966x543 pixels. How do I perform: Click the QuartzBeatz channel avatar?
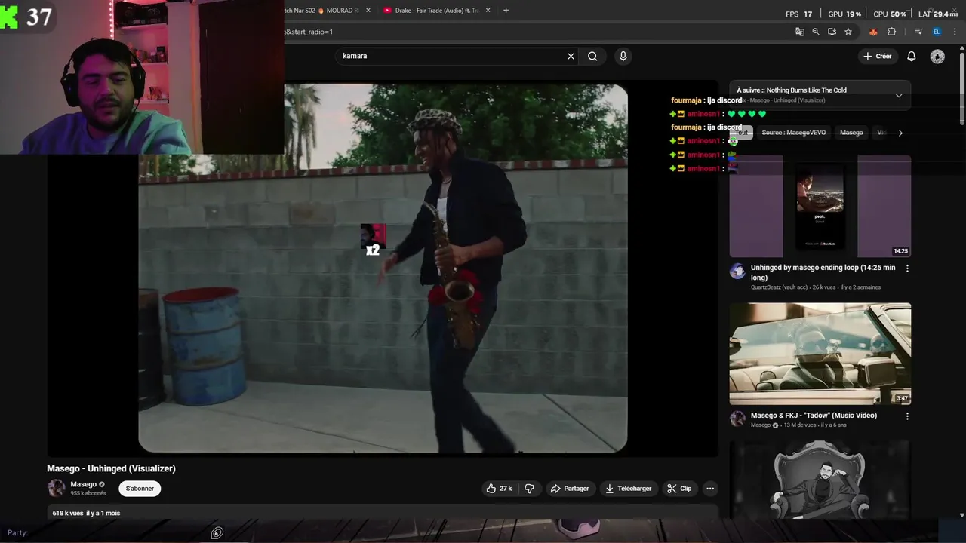tap(737, 271)
